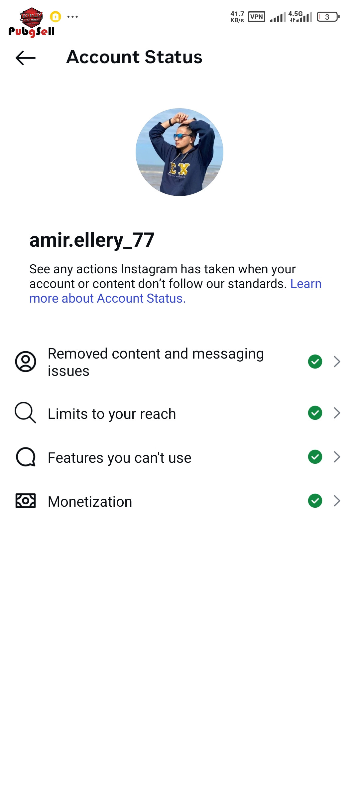Viewport: 359px width, 799px height.
Task: Tap the battery indicator in status bar
Action: coord(328,17)
